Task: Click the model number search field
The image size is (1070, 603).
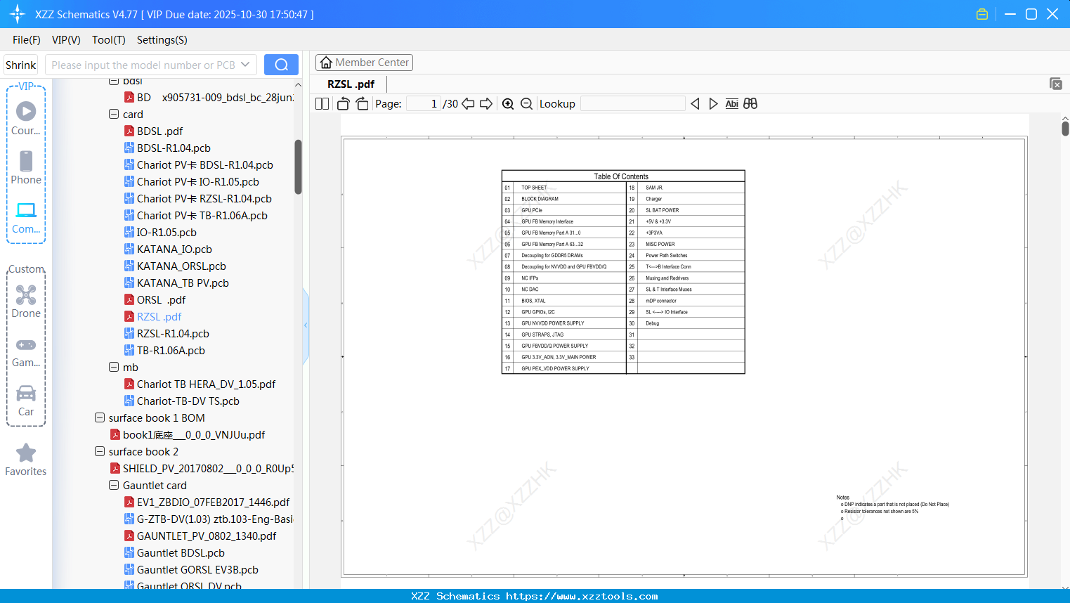Action: pyautogui.click(x=144, y=65)
